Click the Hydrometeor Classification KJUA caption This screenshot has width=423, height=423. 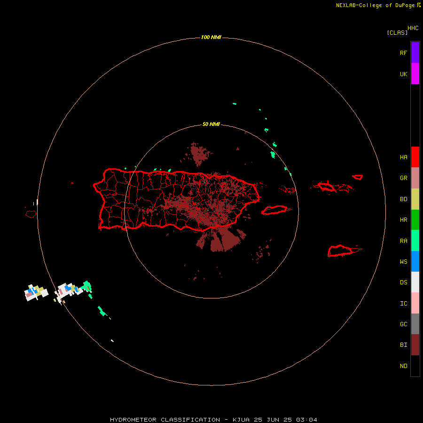click(213, 420)
